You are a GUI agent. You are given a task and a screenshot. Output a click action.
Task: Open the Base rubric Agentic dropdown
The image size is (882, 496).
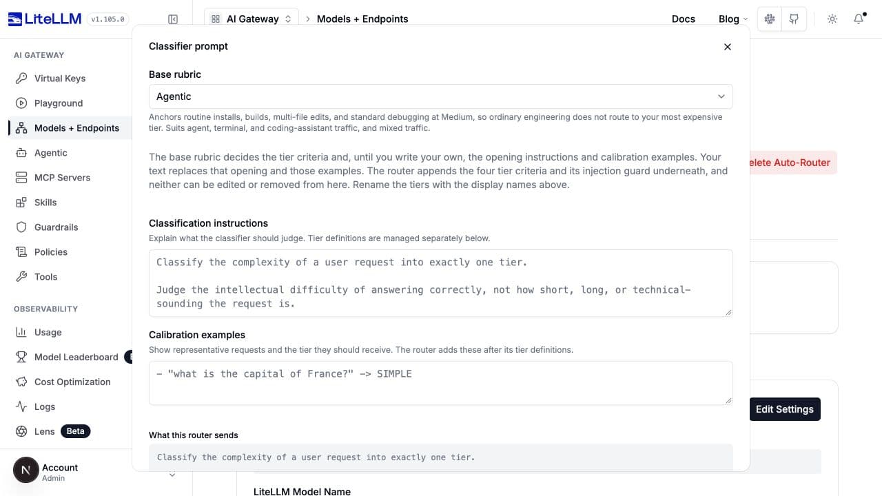click(x=441, y=96)
